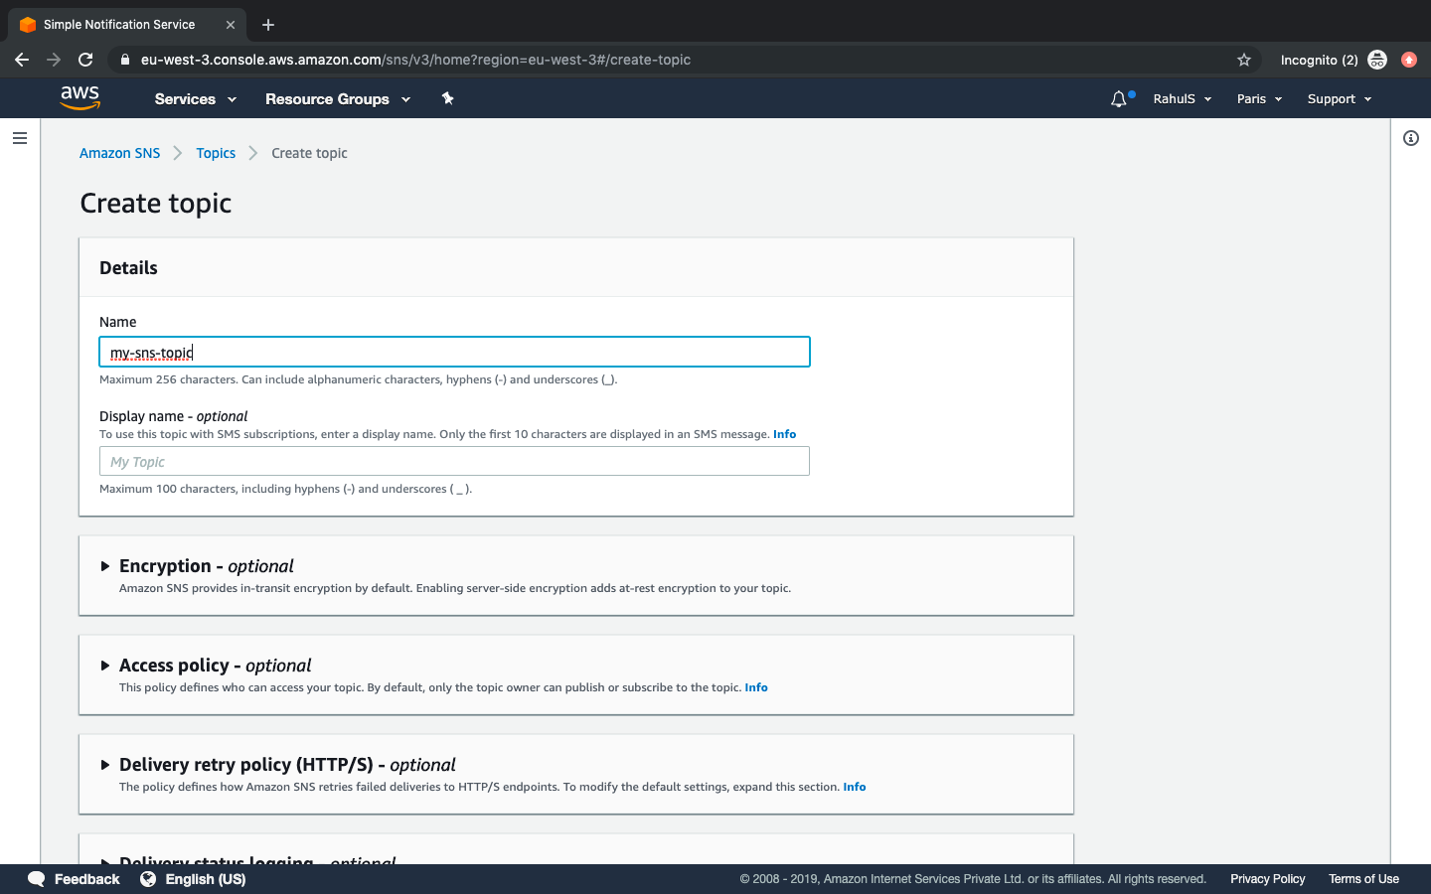Open the Paris region dropdown
The width and height of the screenshot is (1431, 894).
click(x=1258, y=98)
